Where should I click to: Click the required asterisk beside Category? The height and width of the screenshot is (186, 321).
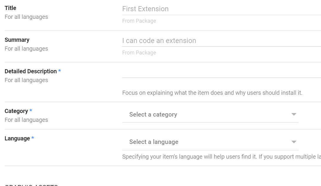[31, 111]
